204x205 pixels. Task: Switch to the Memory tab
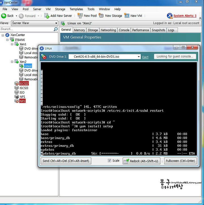pyautogui.click(x=79, y=30)
